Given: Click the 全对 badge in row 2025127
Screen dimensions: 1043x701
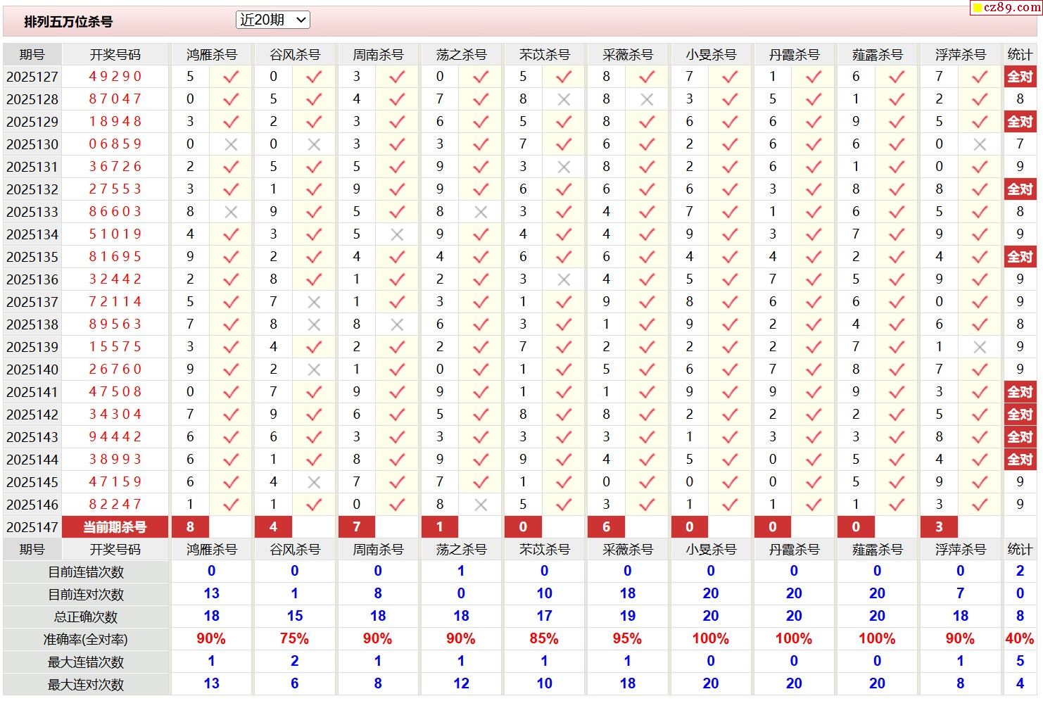Looking at the screenshot, I should coord(1020,77).
